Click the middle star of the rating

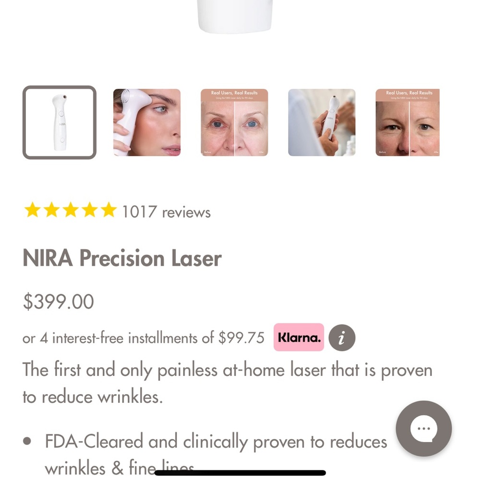[71, 210]
